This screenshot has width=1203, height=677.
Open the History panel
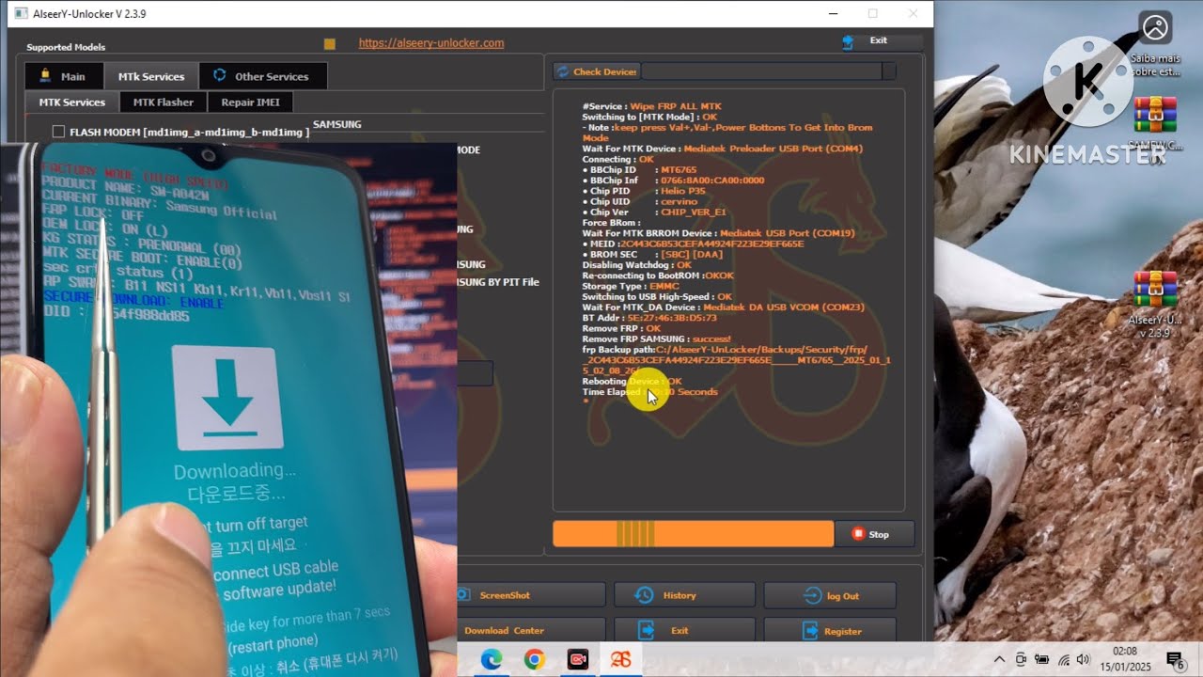pos(684,595)
